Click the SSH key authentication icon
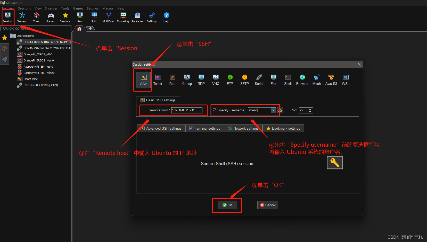Image resolution: width=427 pixels, height=242 pixels. click(335, 162)
